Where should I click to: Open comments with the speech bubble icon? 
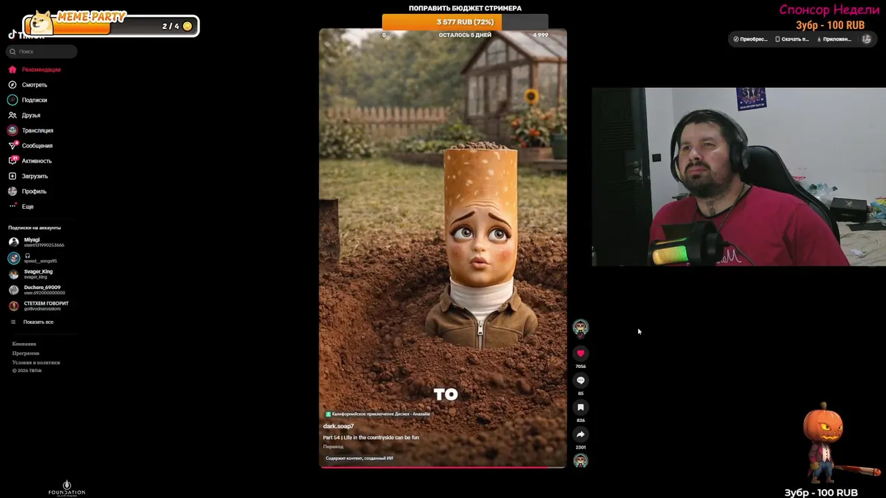click(581, 380)
